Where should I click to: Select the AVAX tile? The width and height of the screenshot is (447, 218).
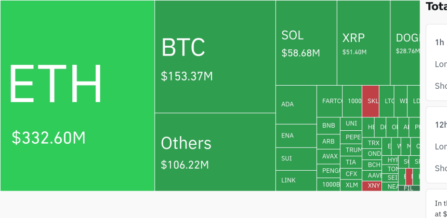[328, 156]
